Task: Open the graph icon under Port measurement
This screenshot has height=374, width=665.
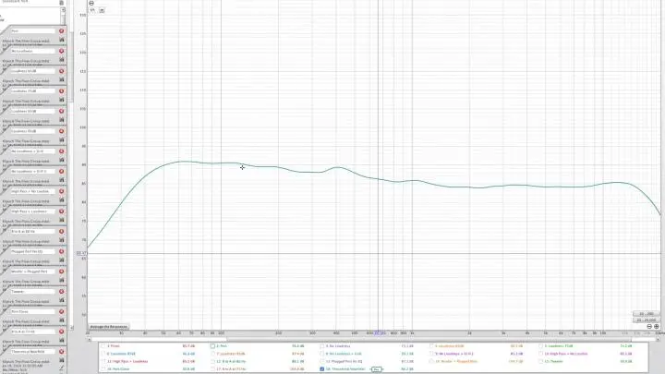Action: click(x=62, y=40)
